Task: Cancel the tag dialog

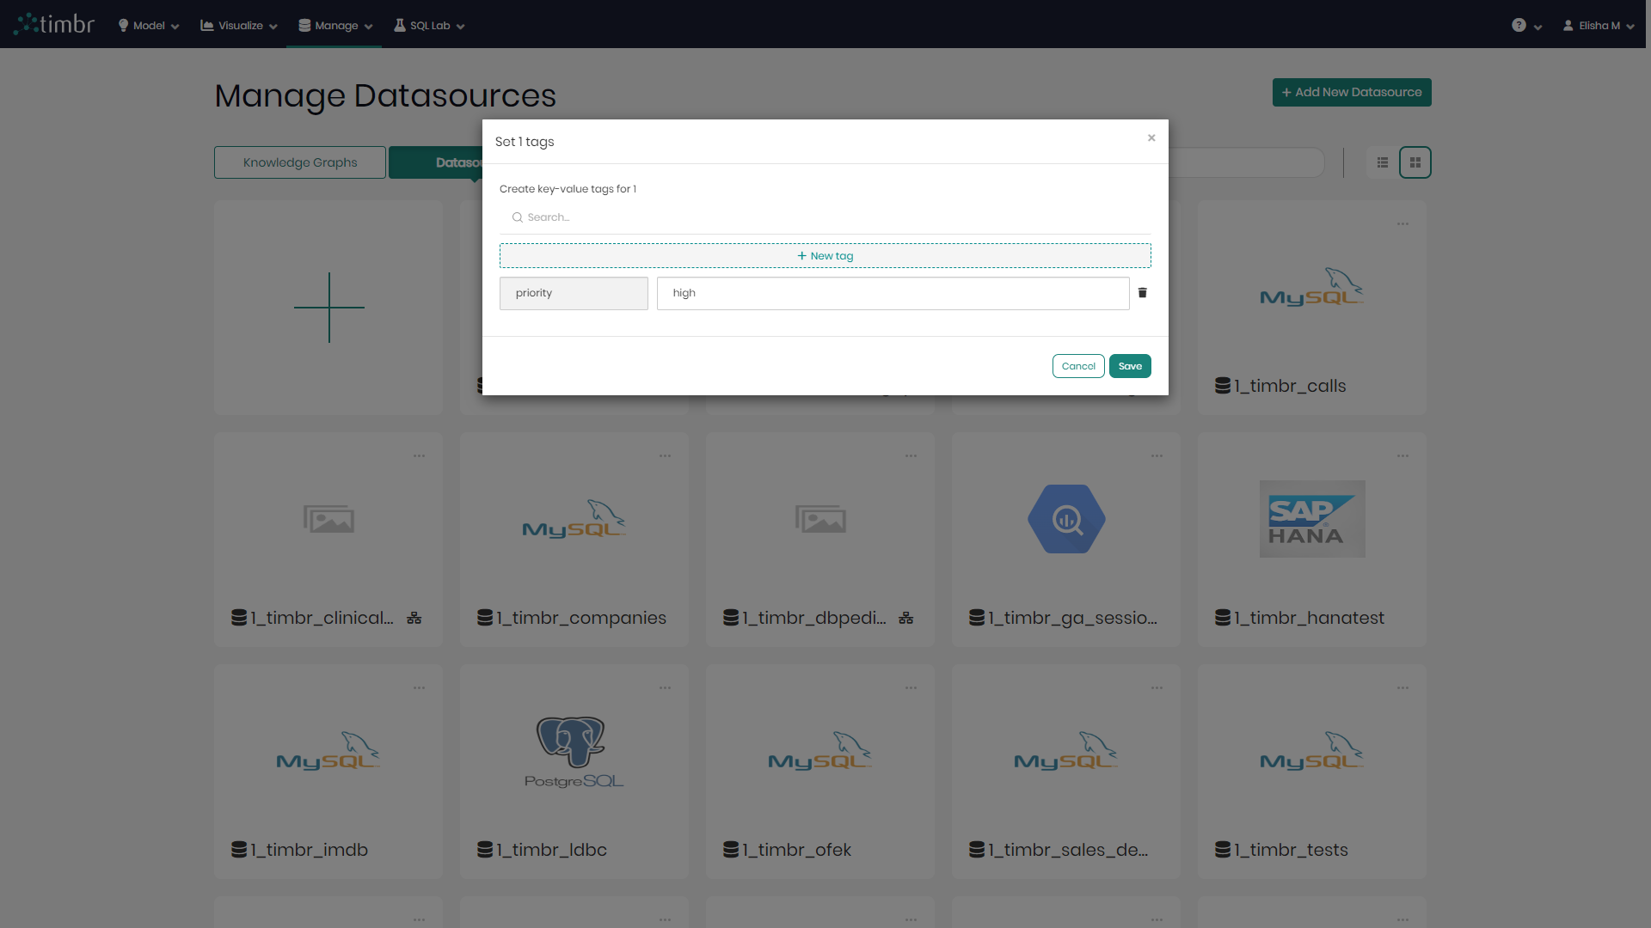Action: point(1078,366)
